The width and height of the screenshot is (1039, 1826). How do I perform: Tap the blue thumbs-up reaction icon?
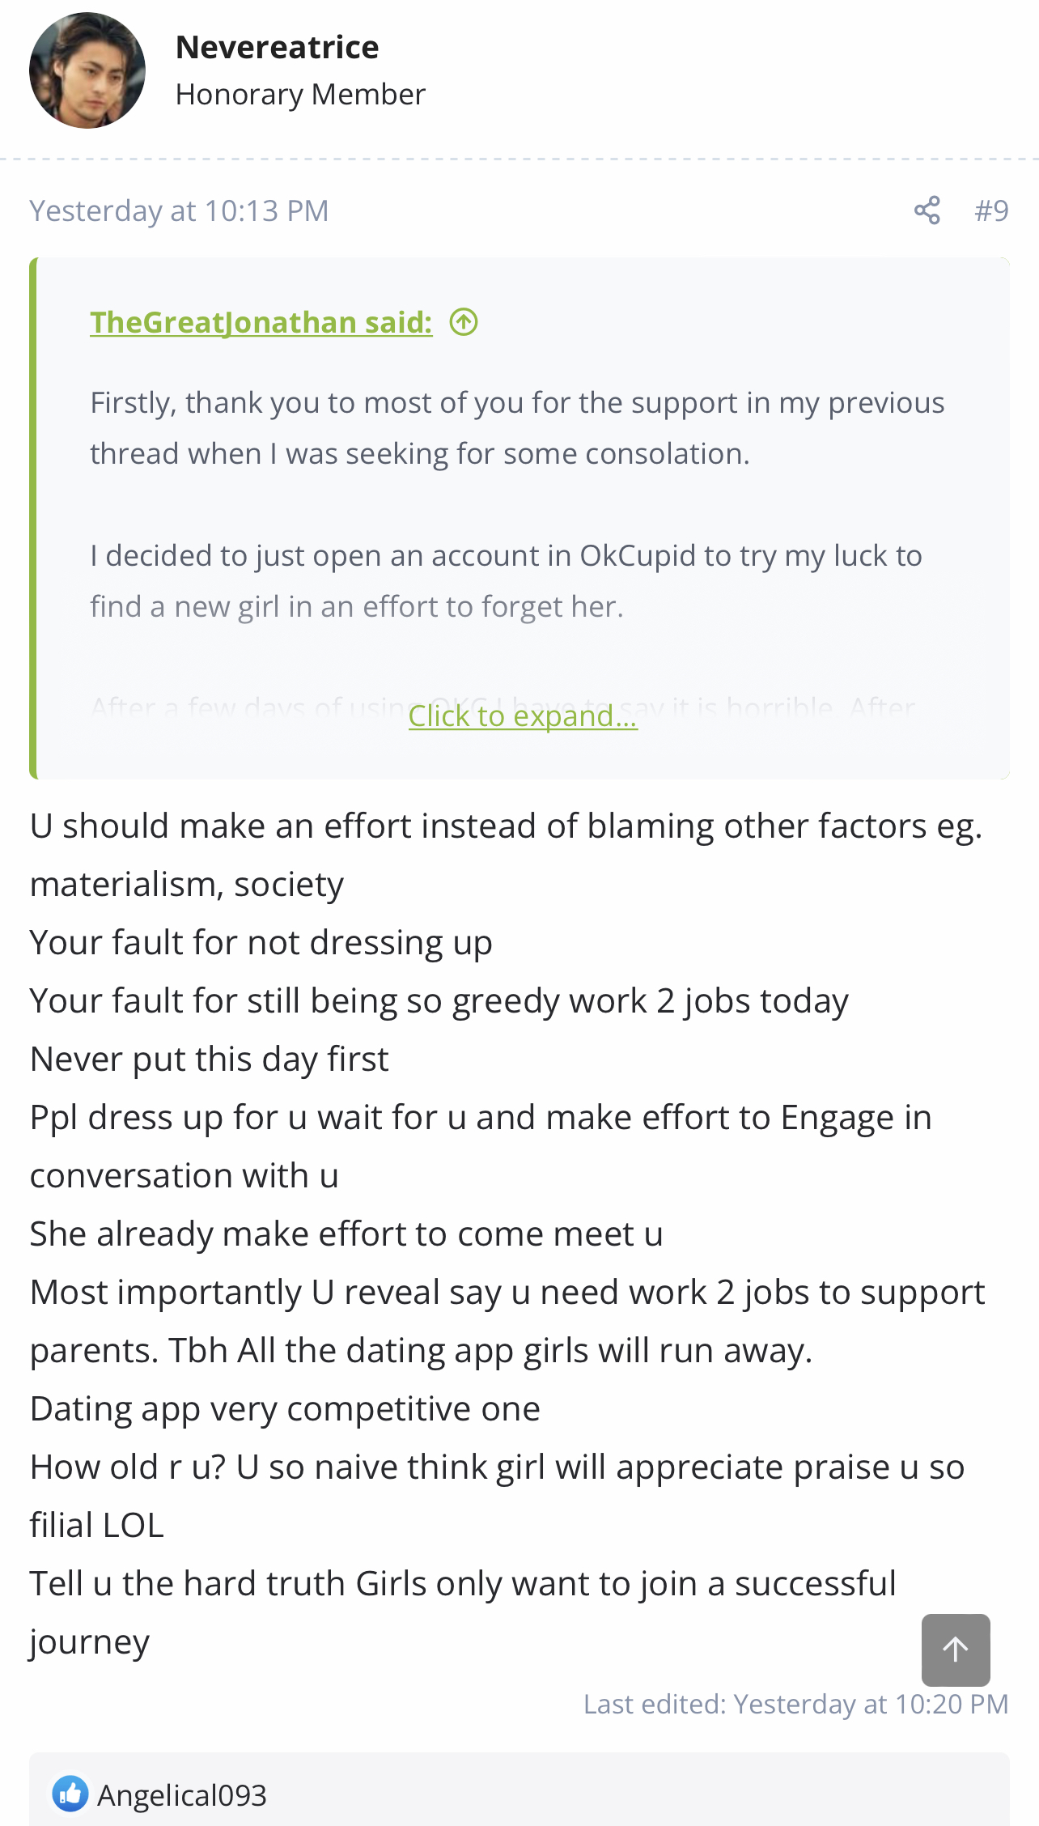[70, 1794]
